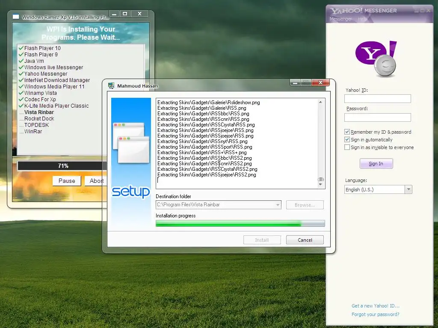Click green checkmark beside Codec For Xp
This screenshot has width=438, height=328.
click(x=21, y=99)
